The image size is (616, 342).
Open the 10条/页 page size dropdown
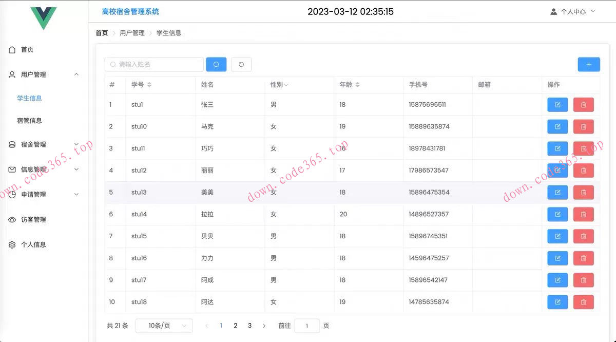tap(164, 326)
